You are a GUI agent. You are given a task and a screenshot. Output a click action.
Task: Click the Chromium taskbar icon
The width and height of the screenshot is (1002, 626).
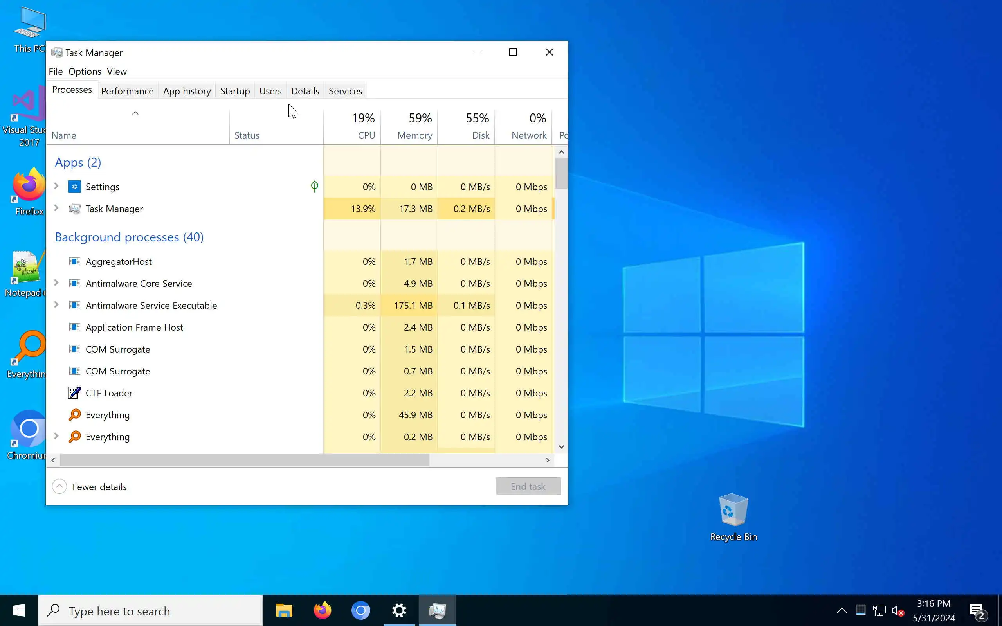click(x=360, y=611)
